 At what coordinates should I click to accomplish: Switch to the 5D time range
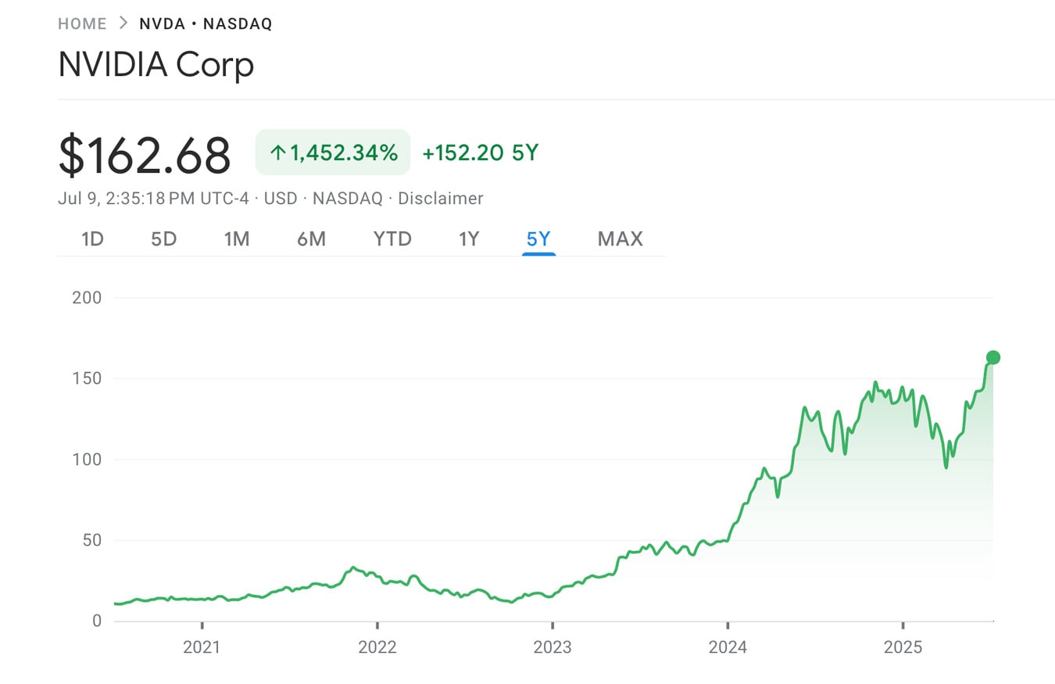click(163, 239)
